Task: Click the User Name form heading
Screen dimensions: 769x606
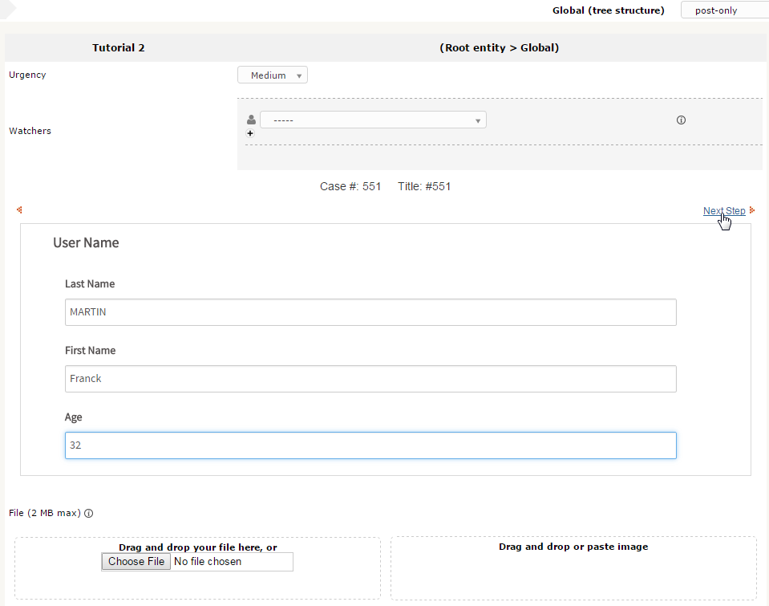Action: [86, 243]
